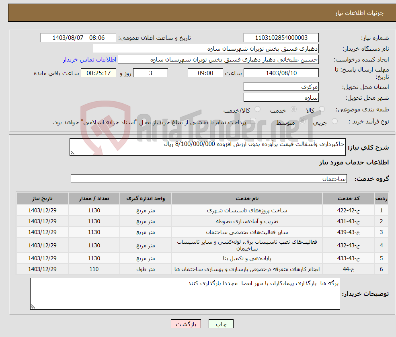The height and width of the screenshot is (337, 396).
Task: Click the تاریخ نیاز column header
Action: click(43, 199)
